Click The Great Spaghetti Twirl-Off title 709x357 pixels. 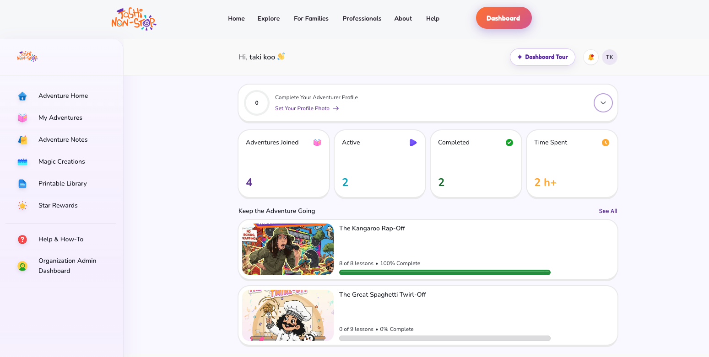point(383,295)
